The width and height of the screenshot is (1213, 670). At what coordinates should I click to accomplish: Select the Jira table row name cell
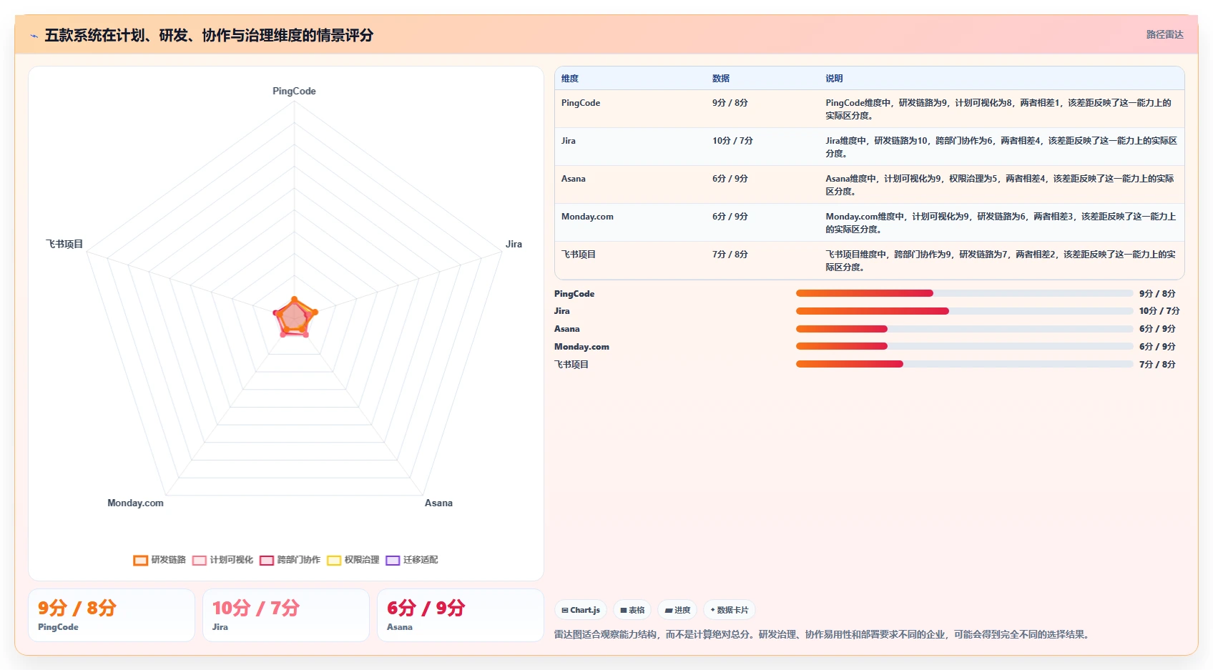pos(630,147)
